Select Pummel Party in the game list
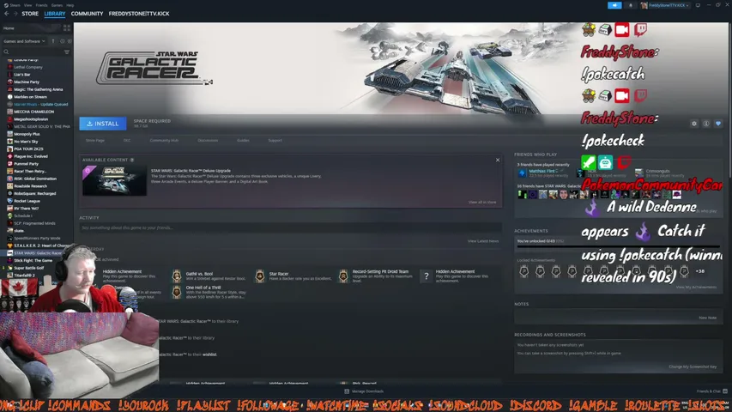732x412 pixels. (x=26, y=164)
